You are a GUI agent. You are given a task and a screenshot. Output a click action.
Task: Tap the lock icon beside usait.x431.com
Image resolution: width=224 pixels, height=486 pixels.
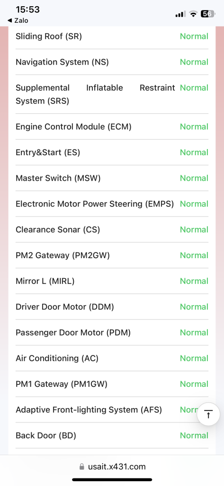pos(81,467)
